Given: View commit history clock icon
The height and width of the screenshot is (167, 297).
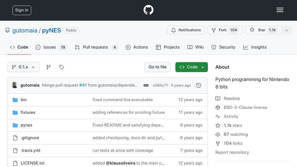Looking at the screenshot, I should [x=199, y=85].
